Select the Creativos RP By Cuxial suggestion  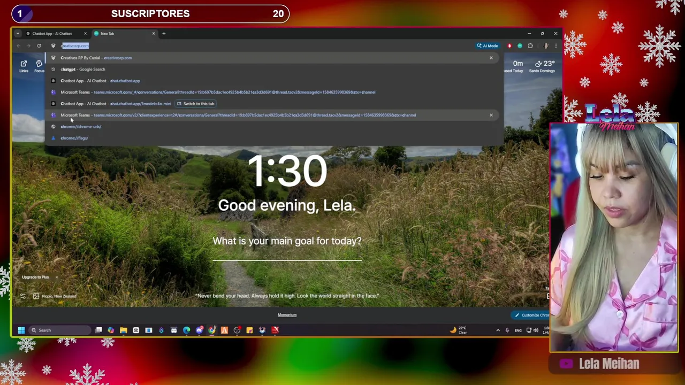coord(273,58)
